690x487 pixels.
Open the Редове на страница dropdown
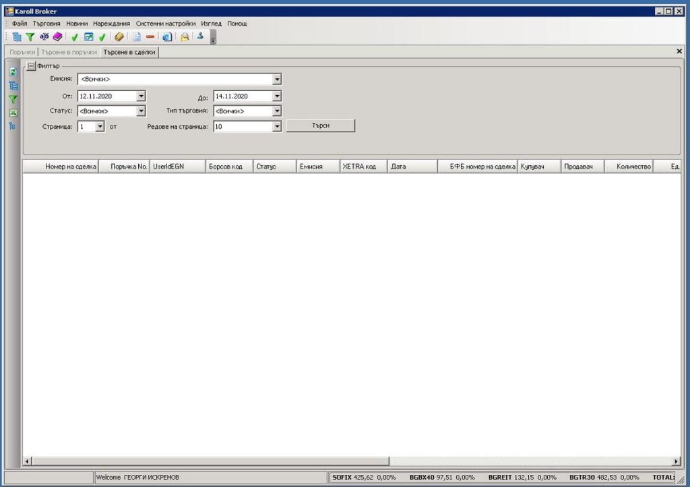[277, 126]
